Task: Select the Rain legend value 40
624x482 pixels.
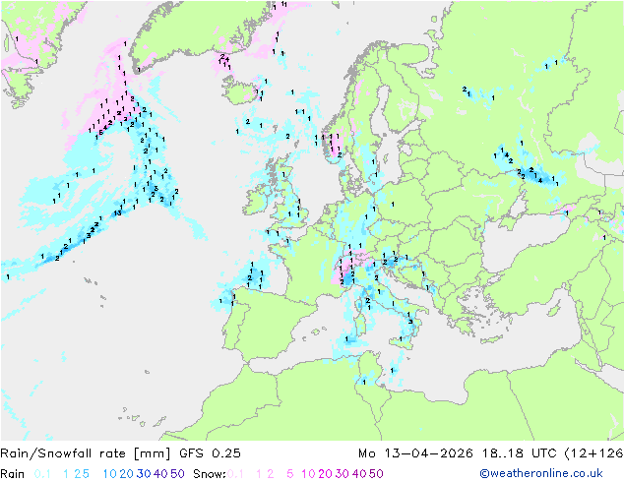Action: click(160, 474)
